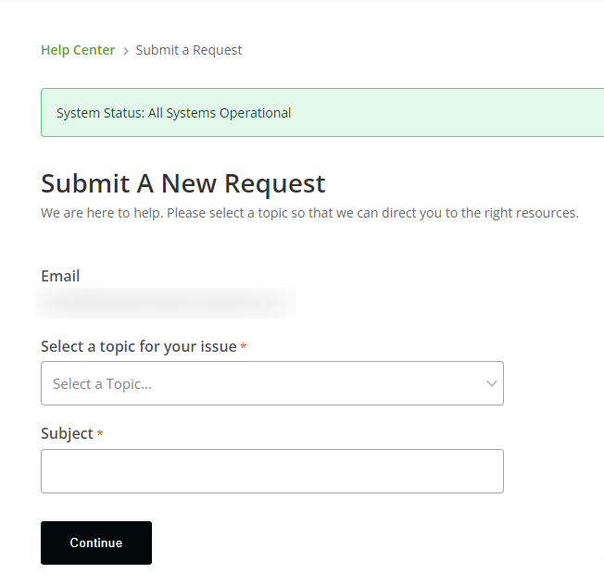Focus the Subject text input field

tap(272, 471)
